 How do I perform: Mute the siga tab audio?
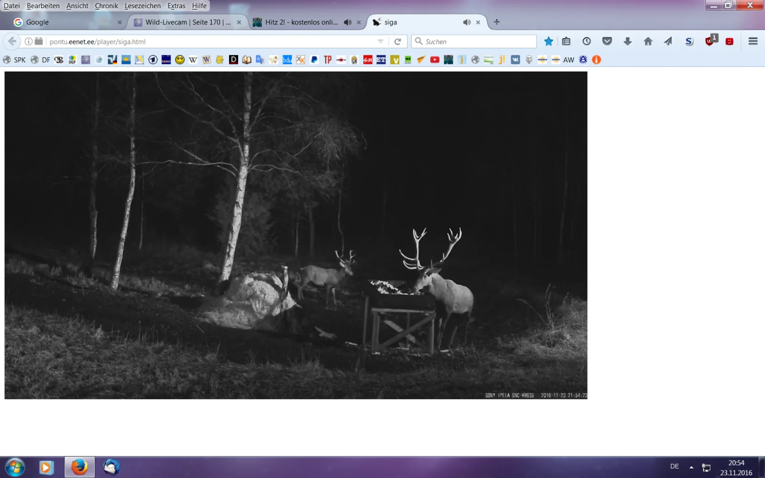tap(467, 22)
